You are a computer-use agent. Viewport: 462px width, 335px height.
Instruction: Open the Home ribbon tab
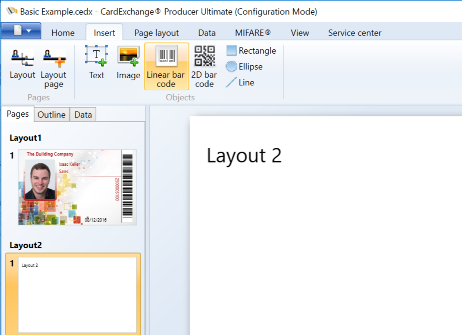[x=62, y=33]
